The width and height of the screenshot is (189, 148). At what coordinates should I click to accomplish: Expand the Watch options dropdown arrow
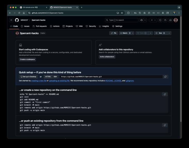133,33
